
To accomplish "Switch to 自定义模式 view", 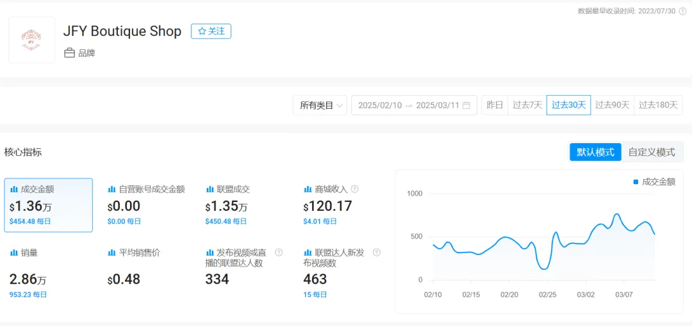I will (x=652, y=152).
